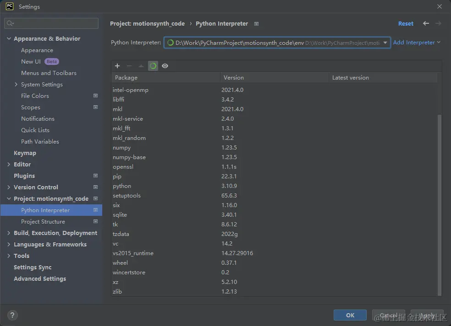Click the OK button
Image resolution: width=451 pixels, height=326 pixels.
pyautogui.click(x=350, y=315)
